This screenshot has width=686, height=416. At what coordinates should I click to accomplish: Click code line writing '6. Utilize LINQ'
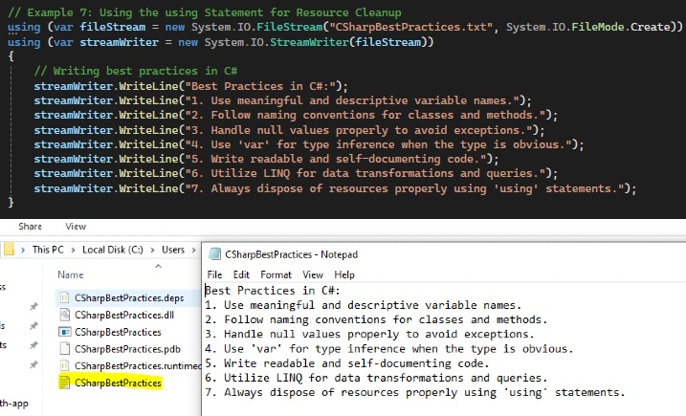pyautogui.click(x=296, y=174)
